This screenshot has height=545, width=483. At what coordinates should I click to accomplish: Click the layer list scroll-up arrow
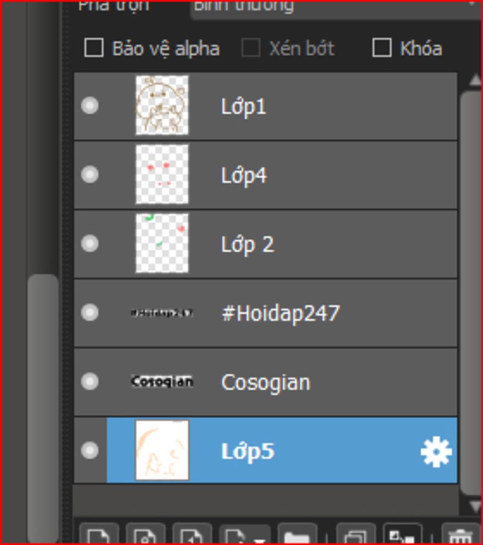[475, 80]
